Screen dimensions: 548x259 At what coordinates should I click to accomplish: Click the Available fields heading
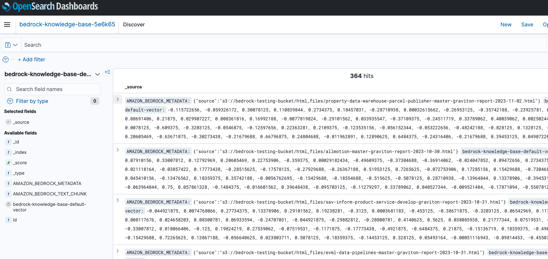pyautogui.click(x=20, y=133)
